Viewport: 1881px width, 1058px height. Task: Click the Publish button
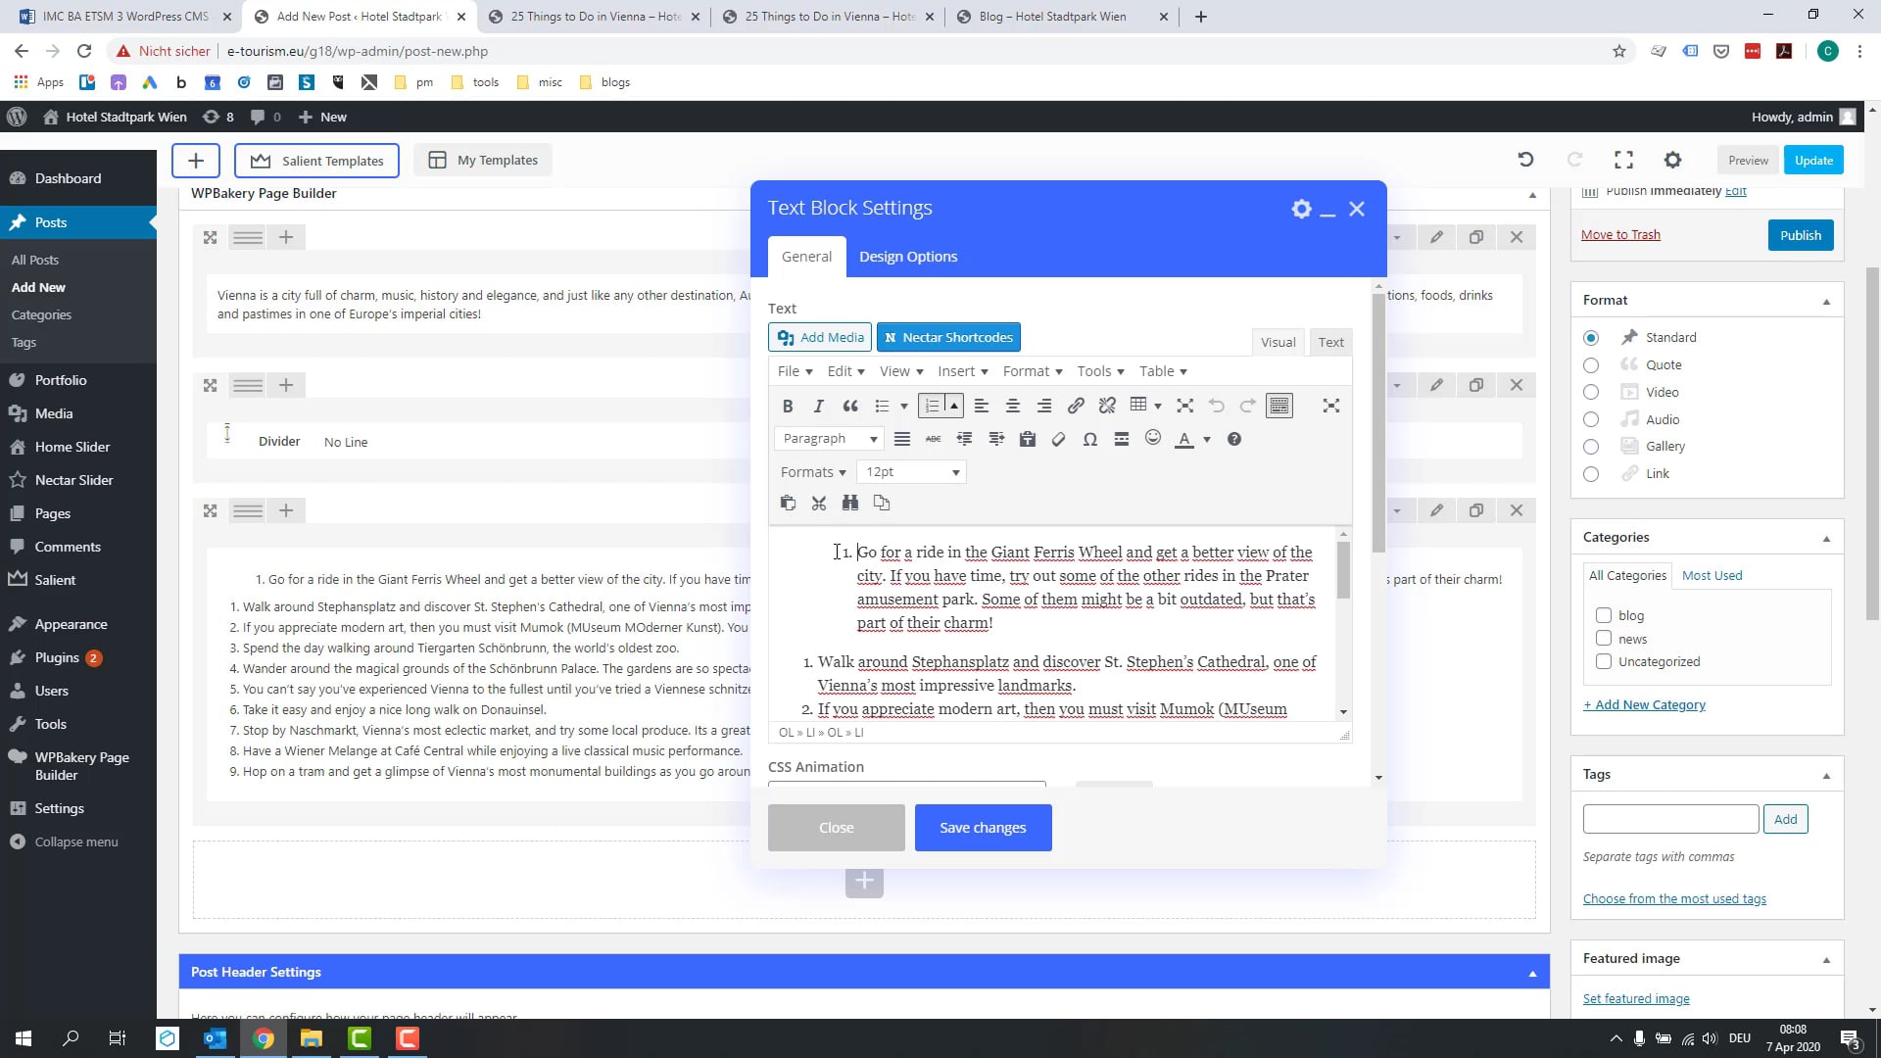(1800, 235)
